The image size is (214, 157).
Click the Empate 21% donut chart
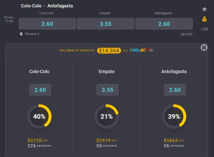click(106, 117)
